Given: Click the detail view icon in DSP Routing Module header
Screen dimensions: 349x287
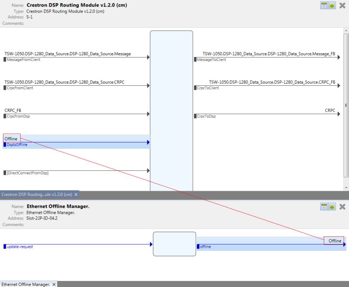Looking at the screenshot, I should [x=324, y=5].
